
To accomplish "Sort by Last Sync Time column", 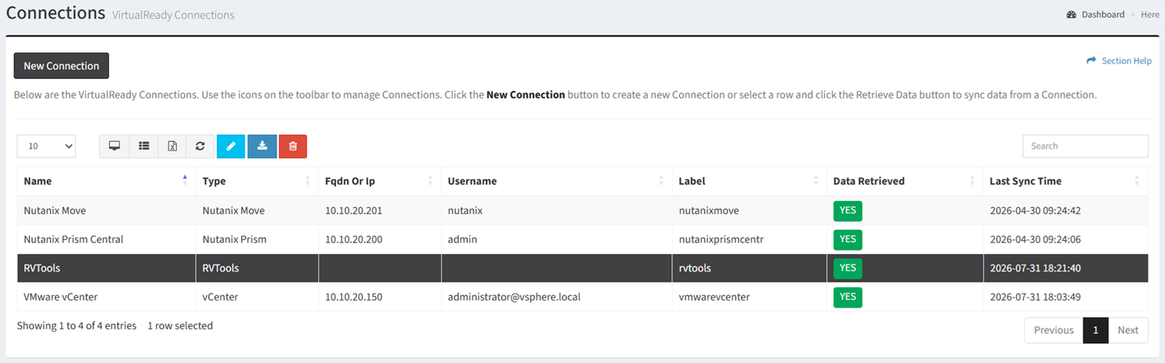I will coord(1066,181).
